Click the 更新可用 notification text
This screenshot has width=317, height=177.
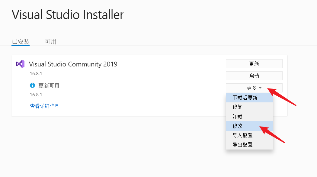[48, 85]
